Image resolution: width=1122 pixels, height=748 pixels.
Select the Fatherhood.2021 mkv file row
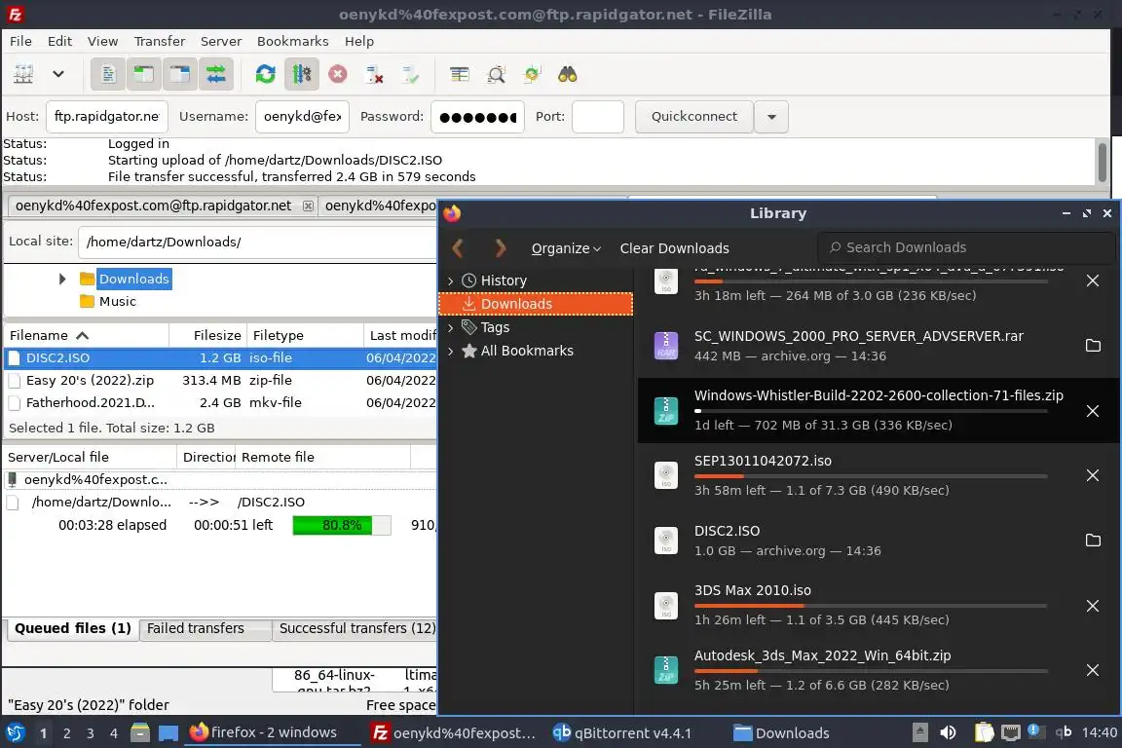pos(220,402)
